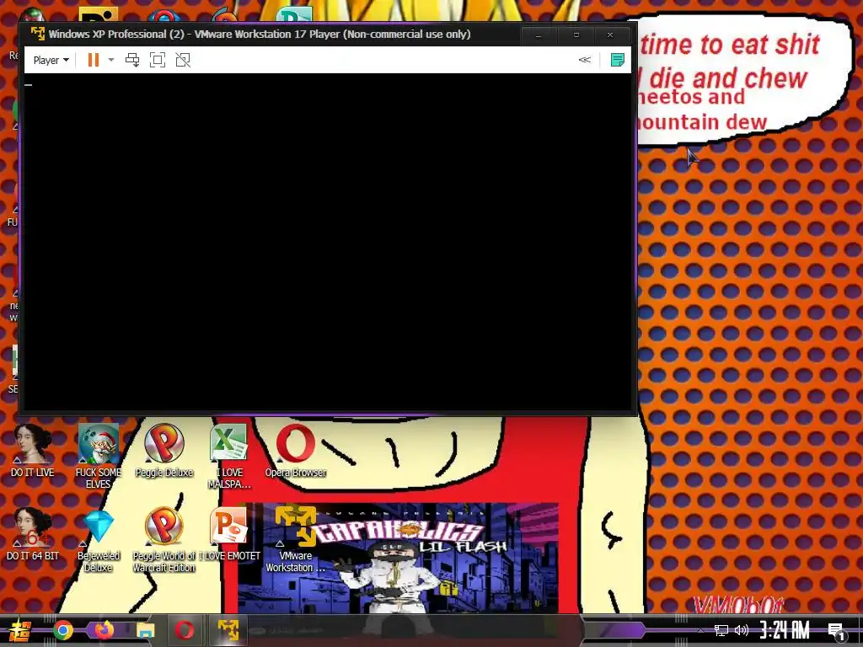Close the VMware Player window

point(610,35)
